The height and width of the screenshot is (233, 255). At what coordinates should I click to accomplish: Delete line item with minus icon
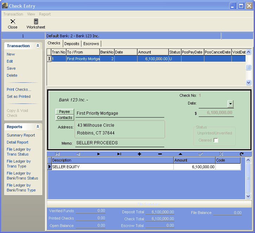click(160, 154)
